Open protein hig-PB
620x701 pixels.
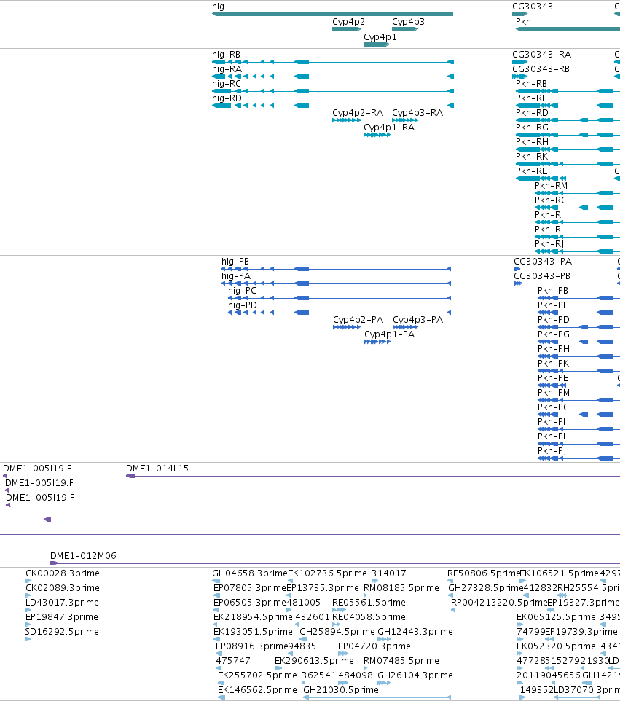235,261
